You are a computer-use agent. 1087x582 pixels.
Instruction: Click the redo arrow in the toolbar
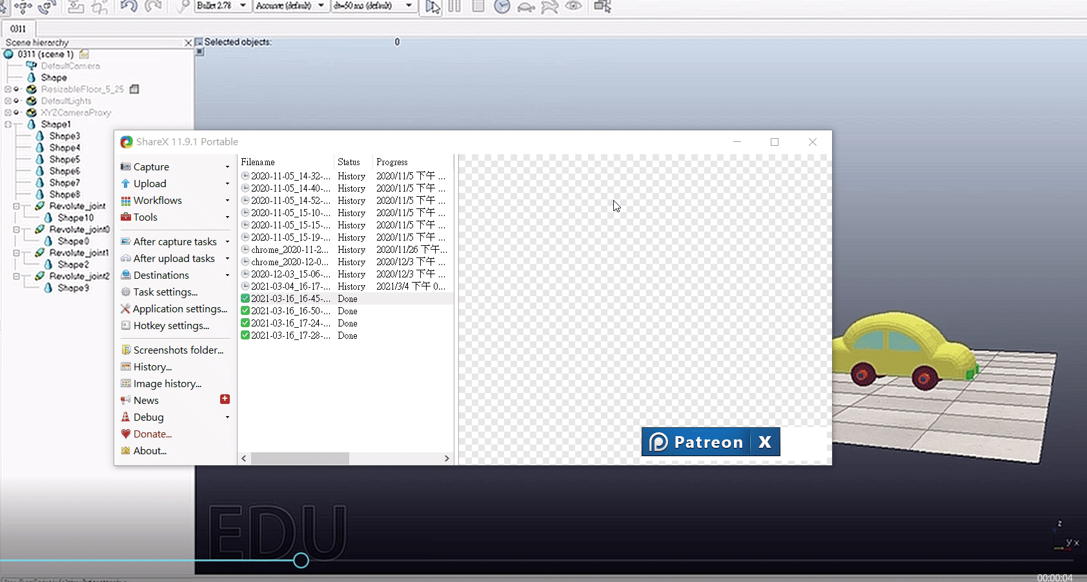(x=153, y=6)
